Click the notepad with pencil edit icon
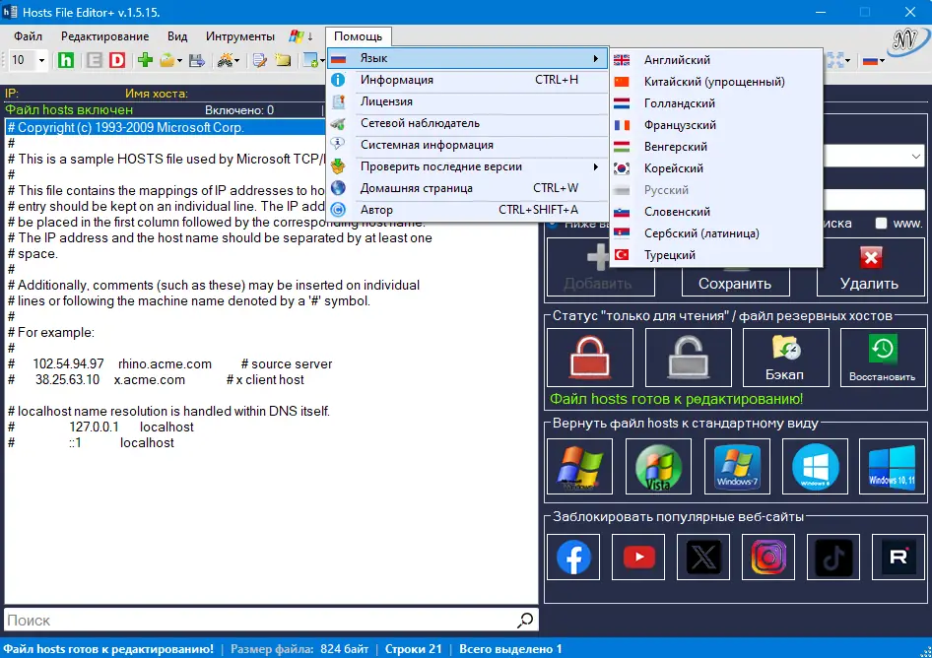 tap(260, 60)
